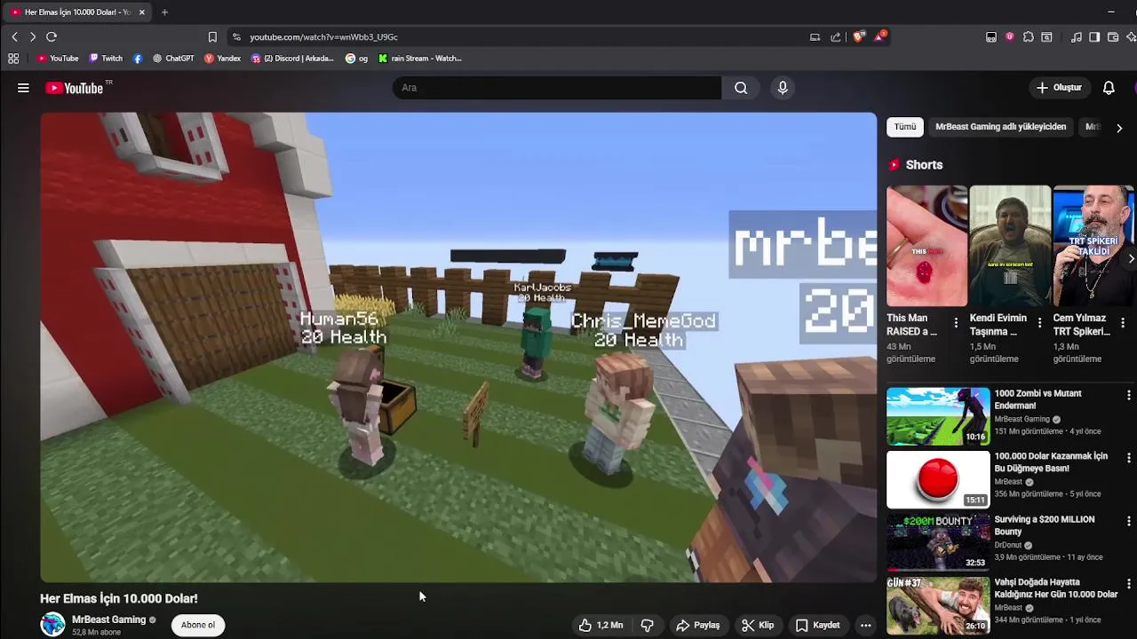The height and width of the screenshot is (639, 1137).
Task: Open options for 1000 Zombi video
Action: point(1129,395)
